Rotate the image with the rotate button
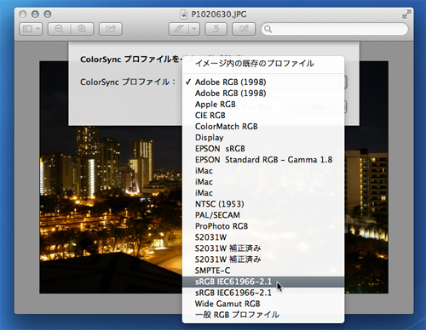426x330 pixels. (x=216, y=29)
